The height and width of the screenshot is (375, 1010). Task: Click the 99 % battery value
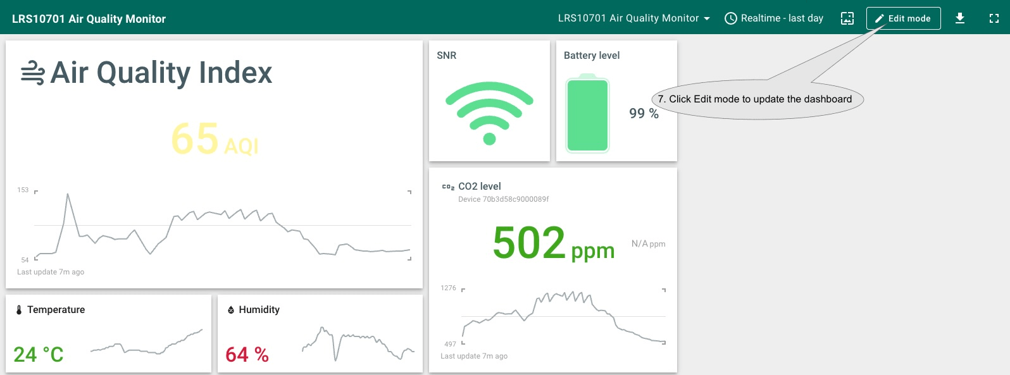(x=644, y=114)
